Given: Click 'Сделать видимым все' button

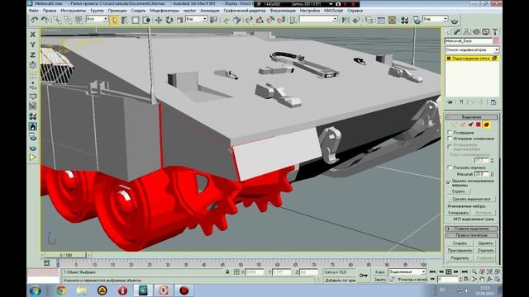Looking at the screenshot, I should [471, 199].
